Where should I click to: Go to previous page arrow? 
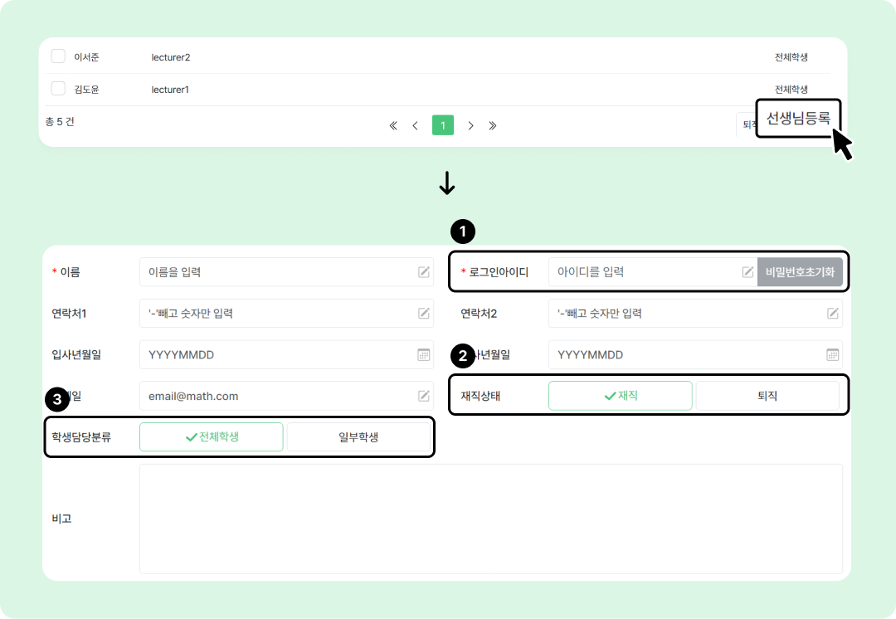415,125
